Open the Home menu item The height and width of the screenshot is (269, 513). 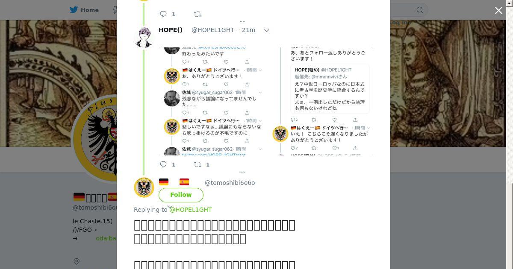(x=84, y=10)
